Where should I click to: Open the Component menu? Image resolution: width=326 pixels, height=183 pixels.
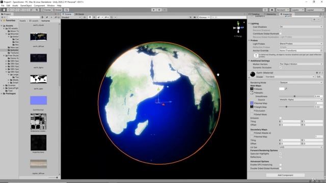click(x=39, y=6)
